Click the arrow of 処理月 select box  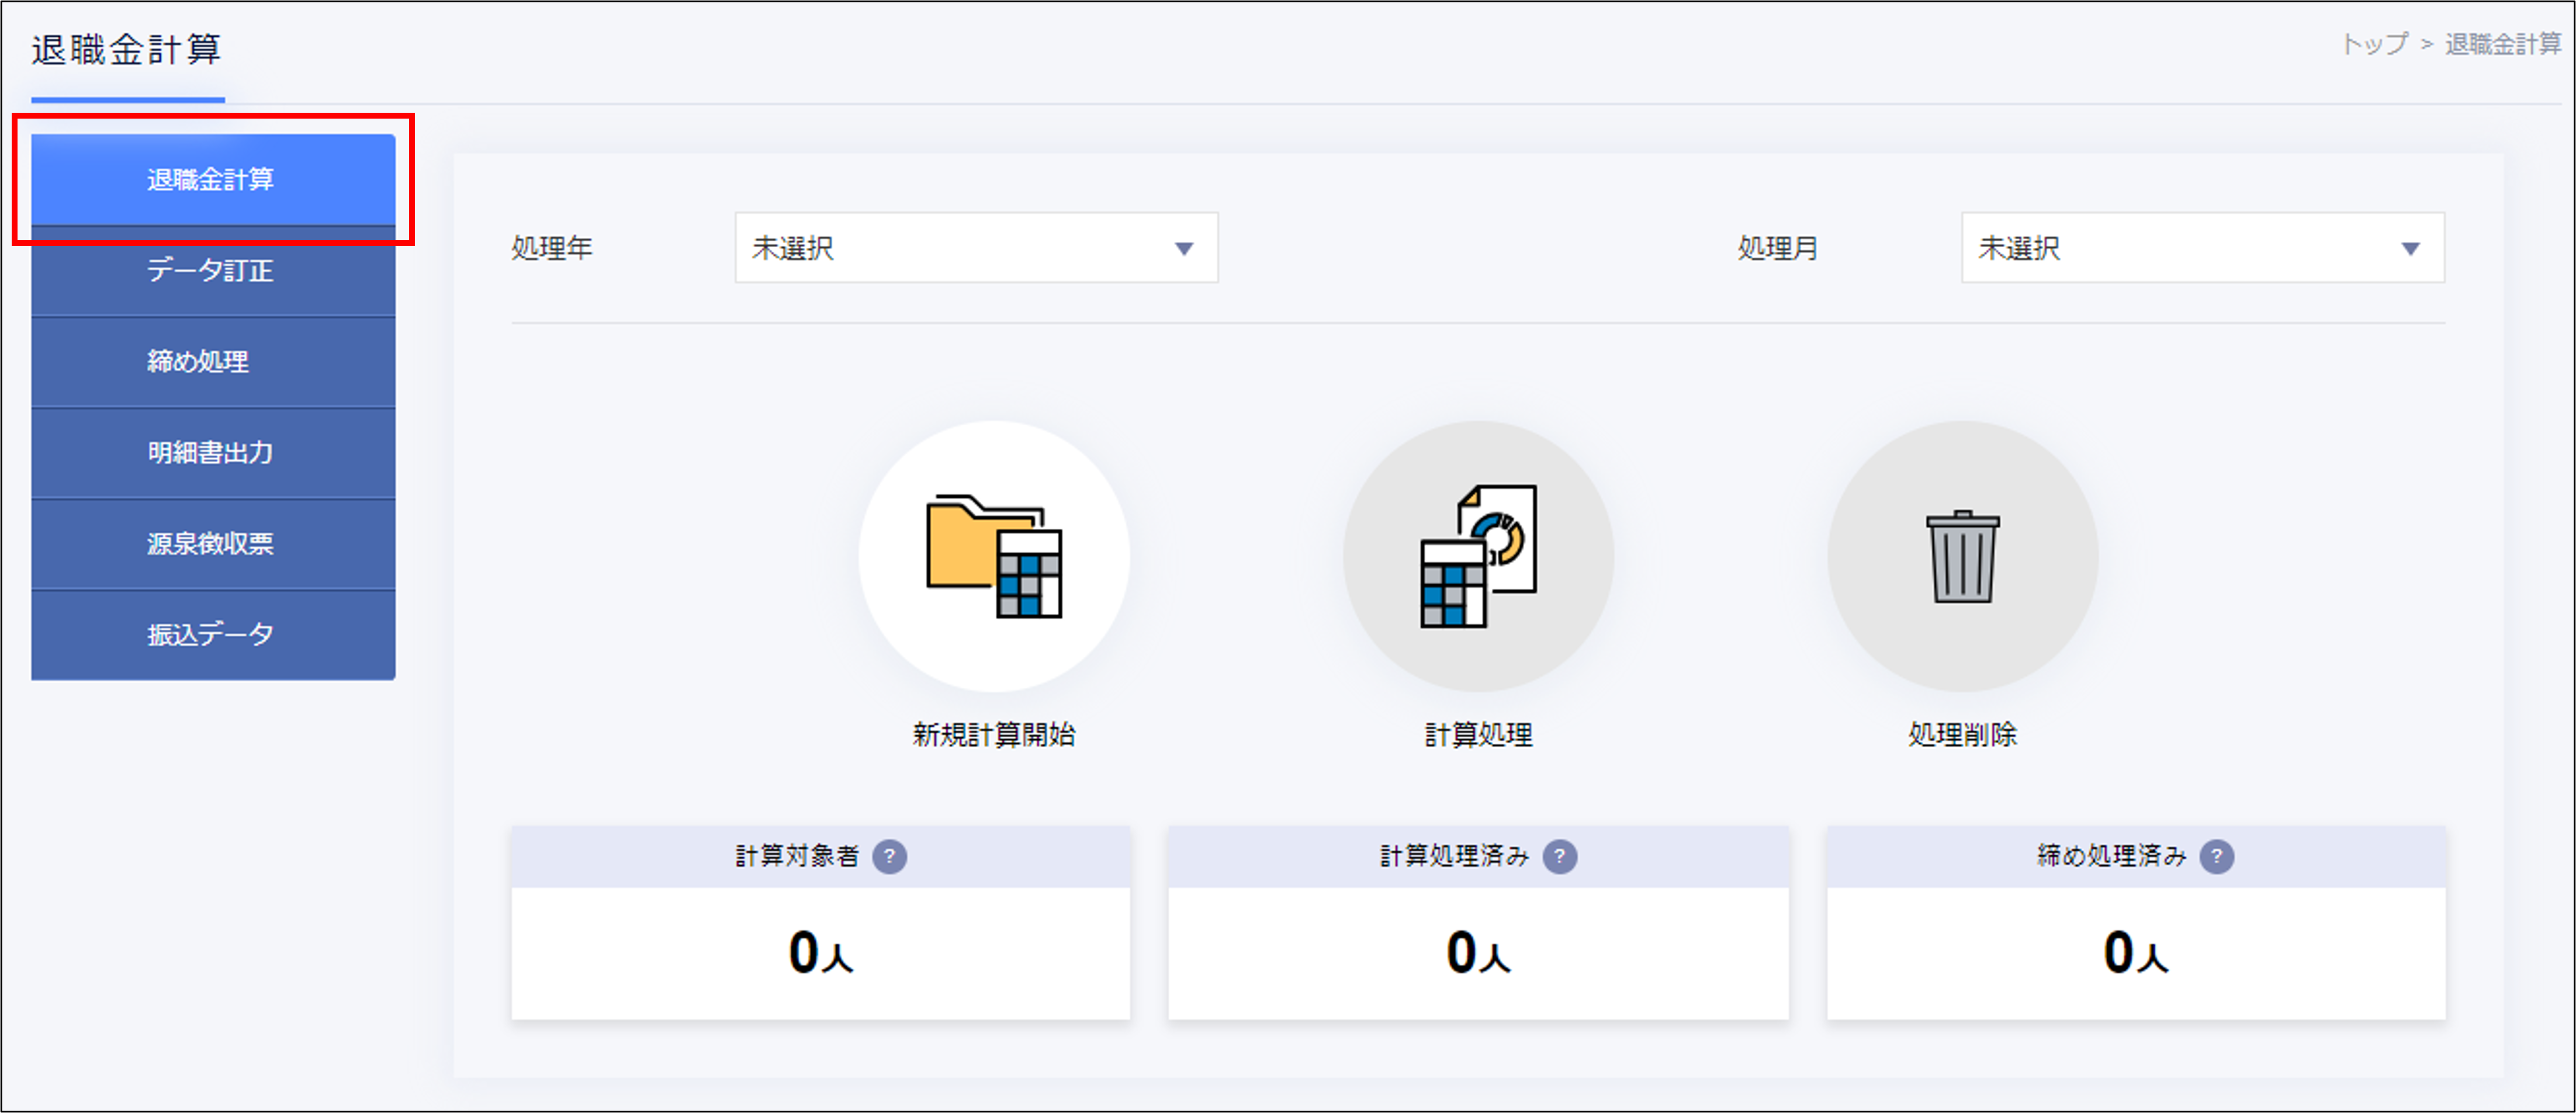(2410, 249)
